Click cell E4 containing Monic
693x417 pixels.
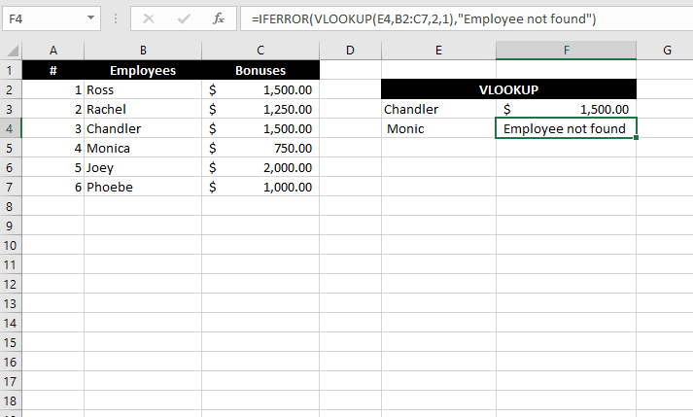click(x=438, y=128)
